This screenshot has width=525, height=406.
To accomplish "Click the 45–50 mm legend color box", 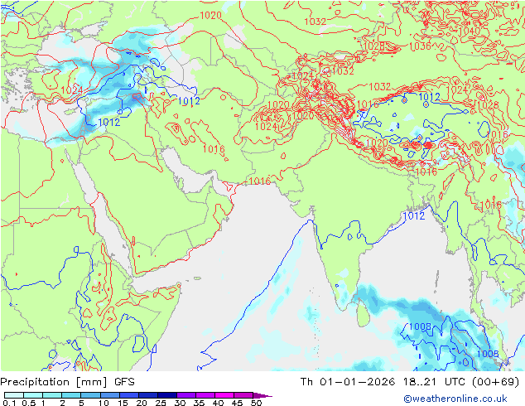I will [243, 395].
